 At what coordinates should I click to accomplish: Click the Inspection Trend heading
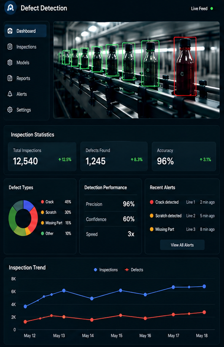click(x=27, y=267)
